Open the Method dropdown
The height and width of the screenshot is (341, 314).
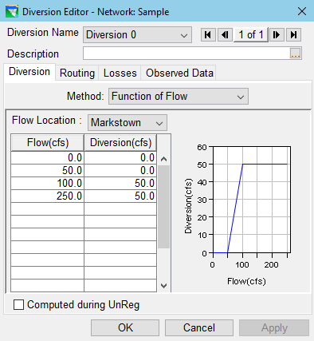(179, 96)
